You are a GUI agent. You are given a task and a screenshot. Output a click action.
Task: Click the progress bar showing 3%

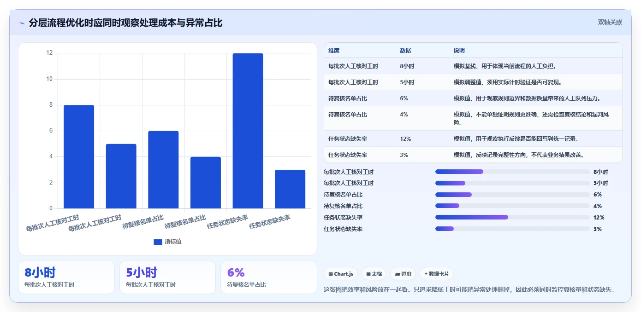tap(512, 229)
